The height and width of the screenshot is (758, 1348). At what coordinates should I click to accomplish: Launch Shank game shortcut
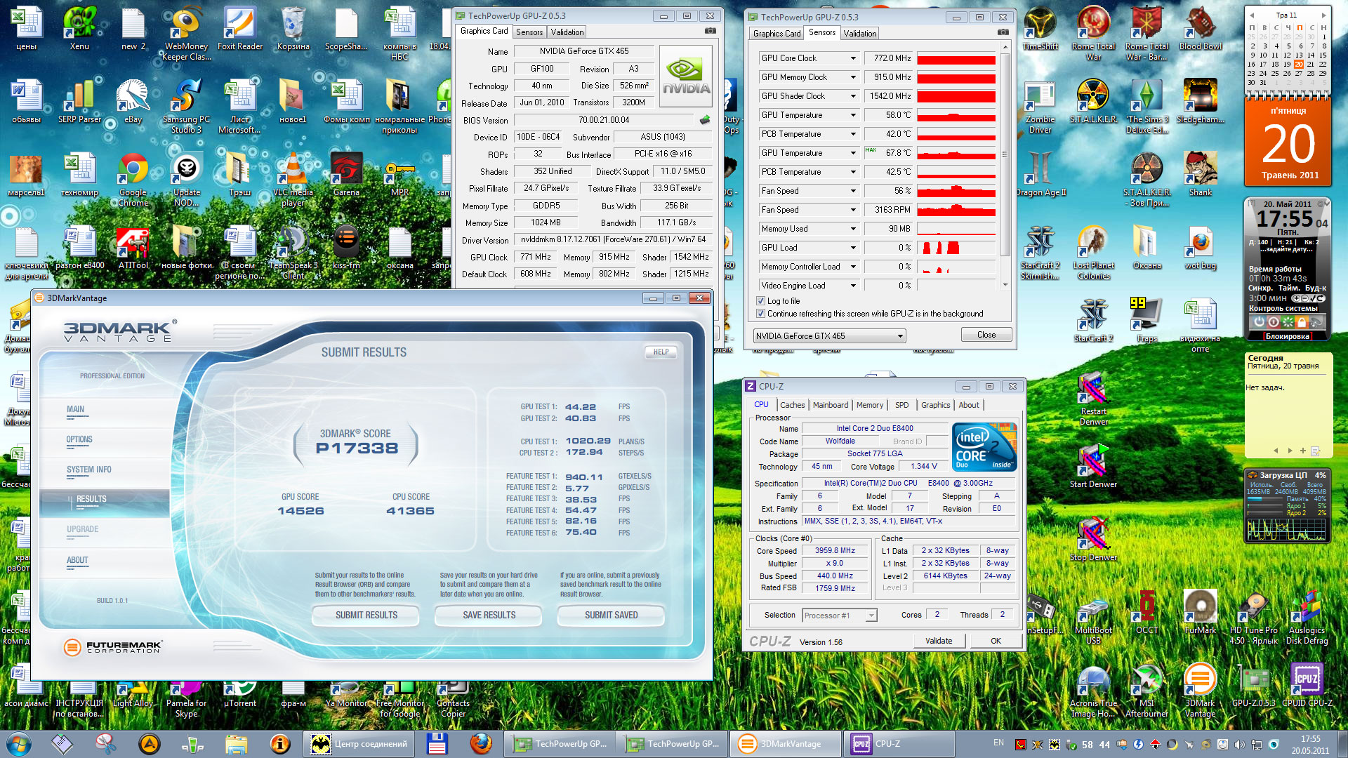tap(1201, 174)
